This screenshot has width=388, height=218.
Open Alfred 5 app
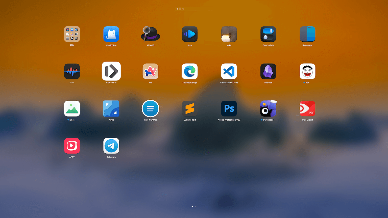coord(151,34)
